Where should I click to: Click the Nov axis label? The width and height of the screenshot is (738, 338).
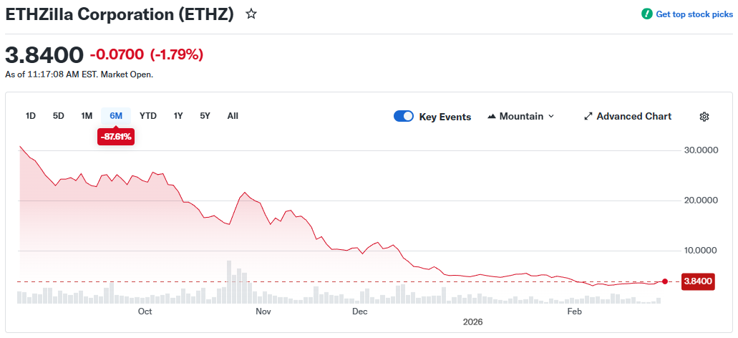click(x=263, y=312)
